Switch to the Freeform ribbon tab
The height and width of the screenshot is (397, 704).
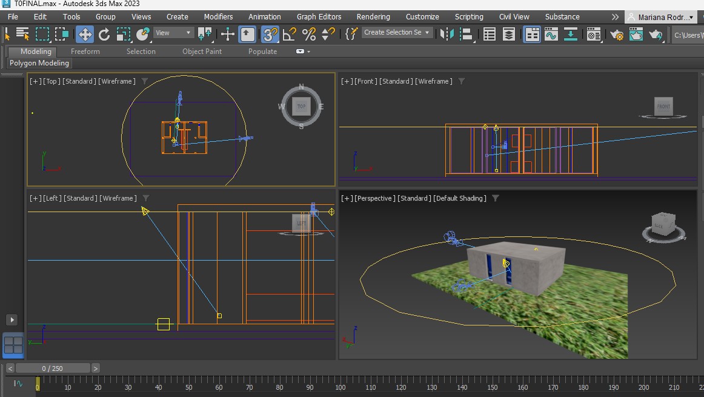(85, 52)
